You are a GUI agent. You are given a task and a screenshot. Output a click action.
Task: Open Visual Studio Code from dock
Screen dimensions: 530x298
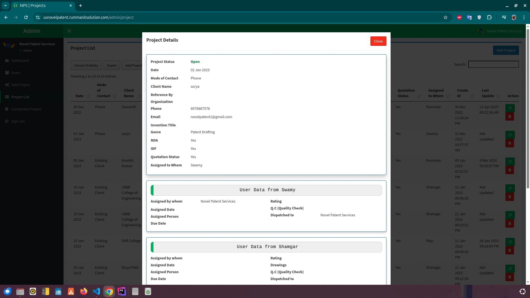point(96,291)
